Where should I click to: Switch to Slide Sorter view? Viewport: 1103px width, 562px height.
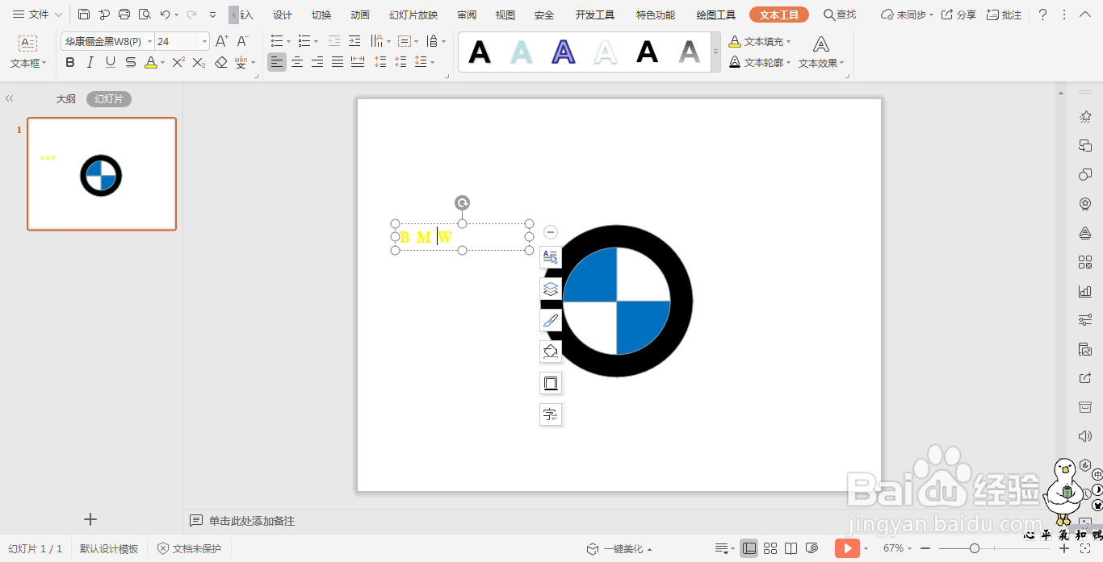[770, 548]
